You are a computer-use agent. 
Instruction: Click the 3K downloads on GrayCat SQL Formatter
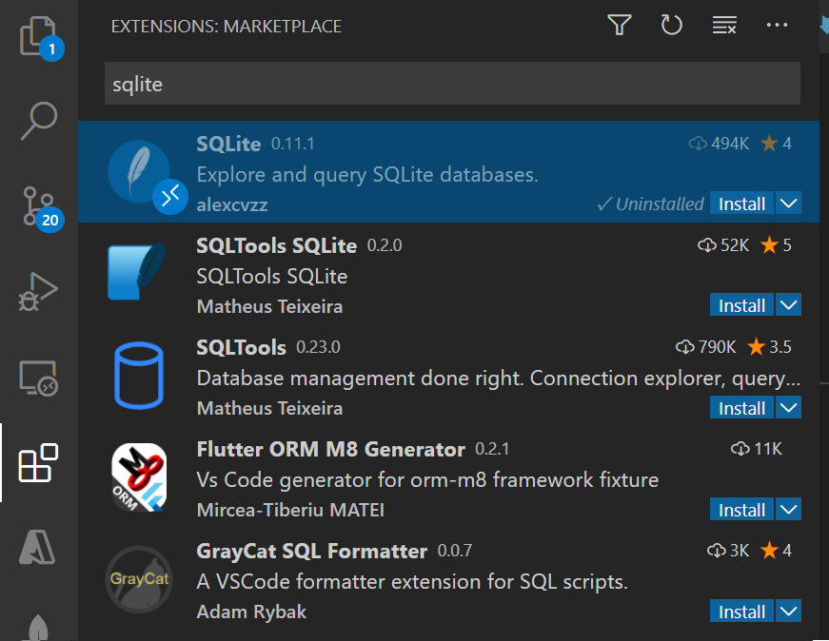(x=728, y=551)
